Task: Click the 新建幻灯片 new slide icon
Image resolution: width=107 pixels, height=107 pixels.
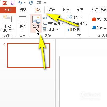Action: [x=7, y=19]
